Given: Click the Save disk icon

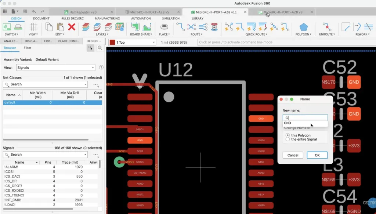Looking at the screenshot, I should pyautogui.click(x=25, y=11).
